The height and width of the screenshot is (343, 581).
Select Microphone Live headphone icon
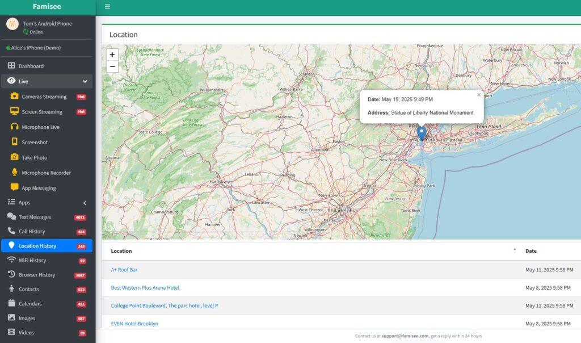[15, 127]
